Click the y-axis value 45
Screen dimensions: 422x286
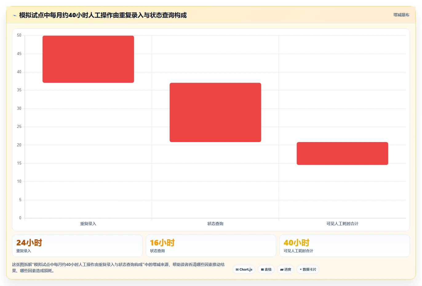click(x=19, y=54)
